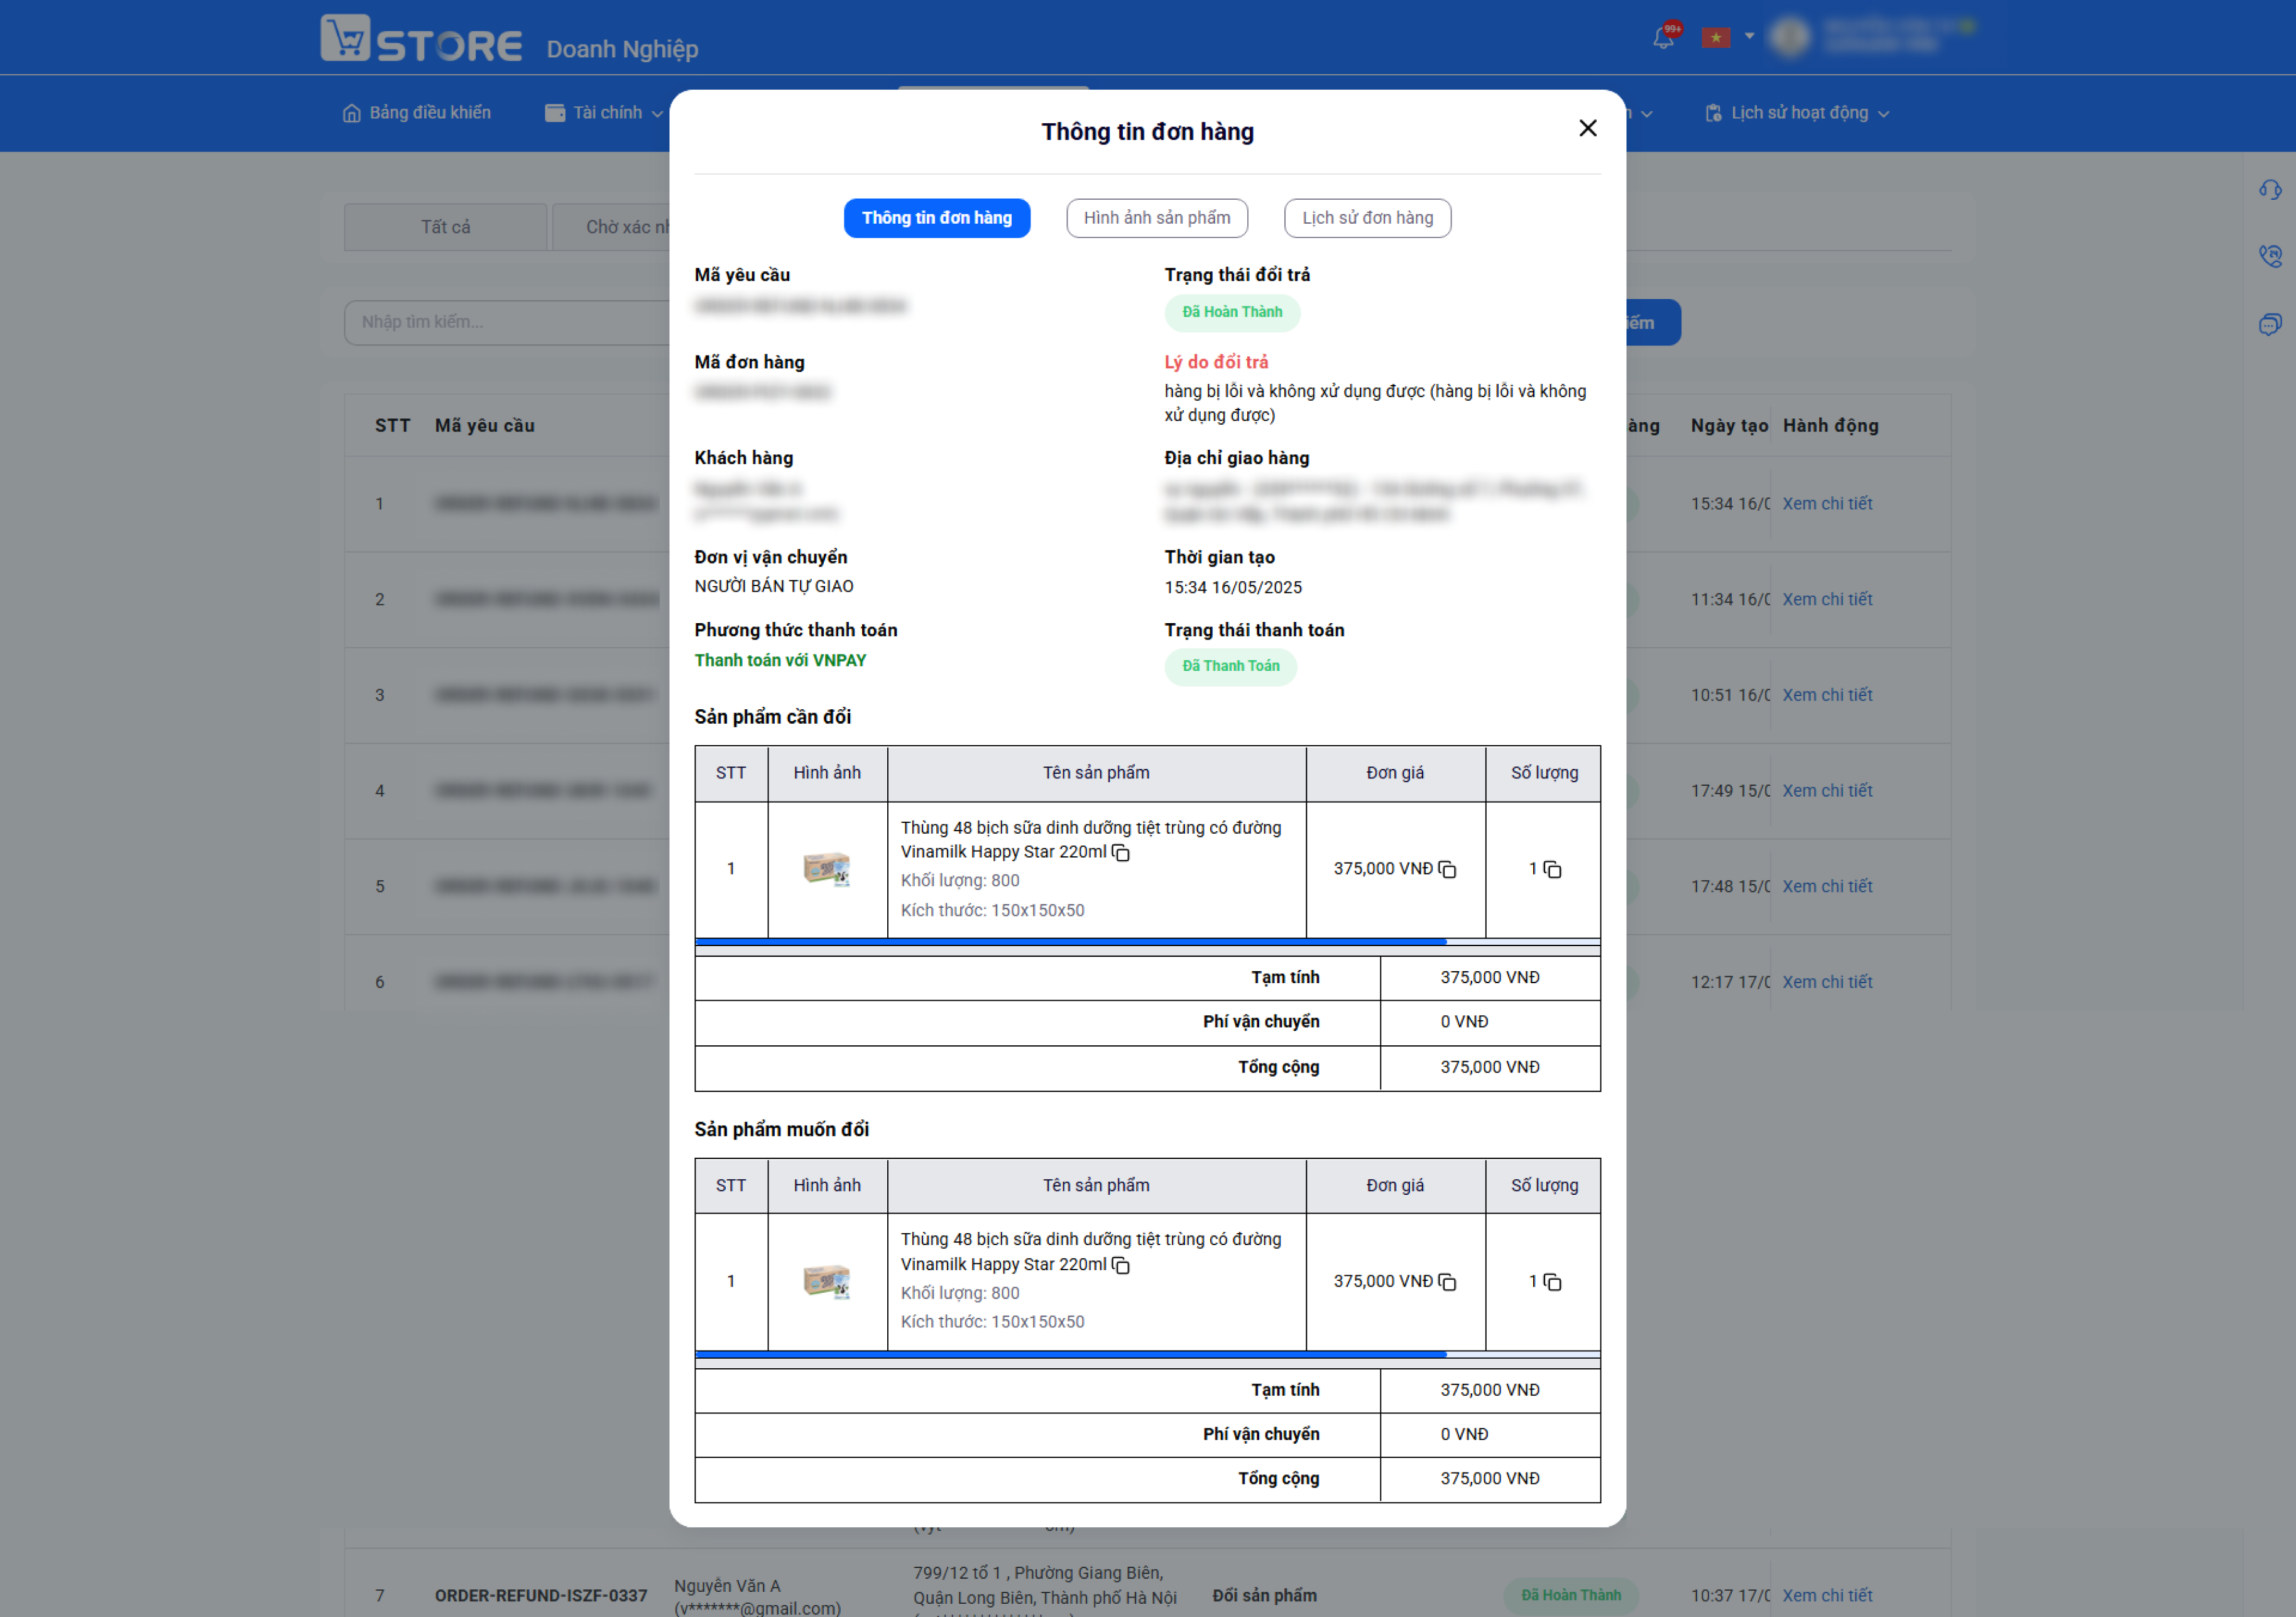Switch to Lịch sử đơn hàng tab
The width and height of the screenshot is (2296, 1617).
click(x=1367, y=218)
